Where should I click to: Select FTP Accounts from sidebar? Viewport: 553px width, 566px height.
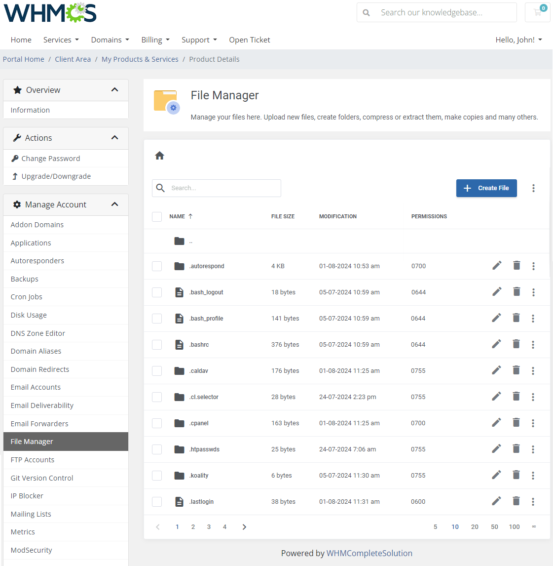(33, 460)
